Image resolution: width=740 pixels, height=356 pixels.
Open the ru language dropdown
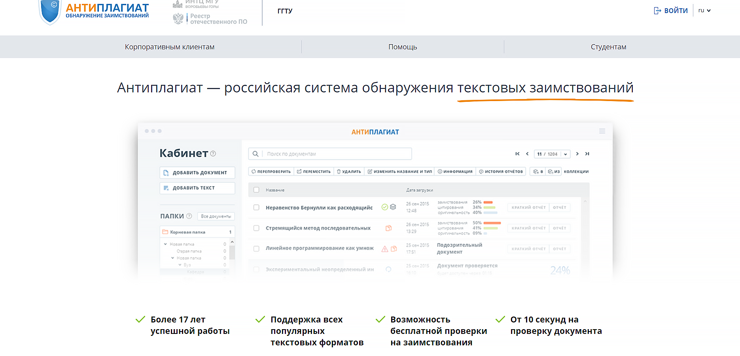pyautogui.click(x=704, y=11)
